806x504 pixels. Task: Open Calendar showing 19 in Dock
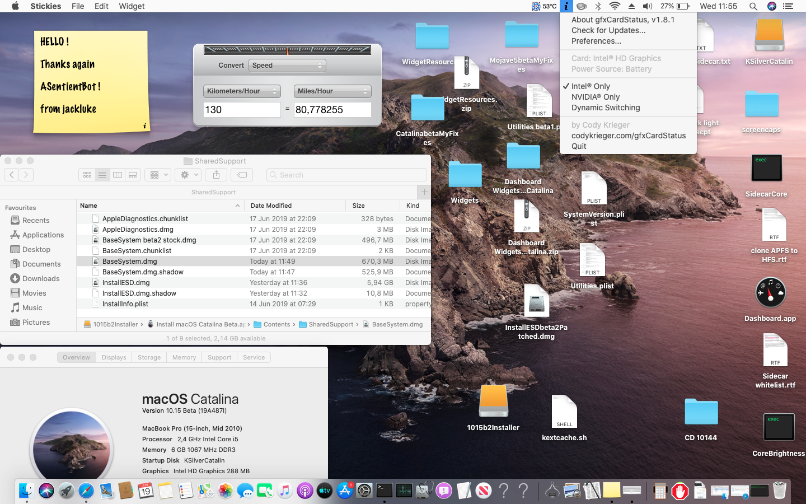click(x=146, y=491)
